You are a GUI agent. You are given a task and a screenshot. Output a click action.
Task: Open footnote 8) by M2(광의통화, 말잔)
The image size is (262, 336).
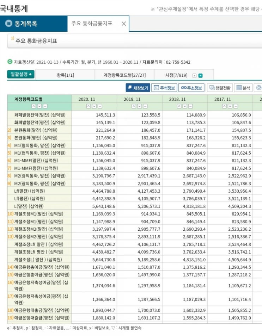coord(9,176)
